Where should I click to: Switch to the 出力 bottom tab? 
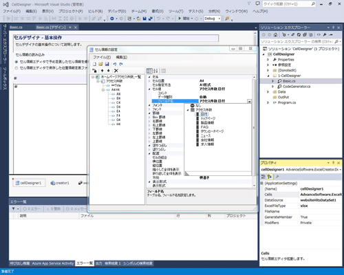click(x=99, y=263)
